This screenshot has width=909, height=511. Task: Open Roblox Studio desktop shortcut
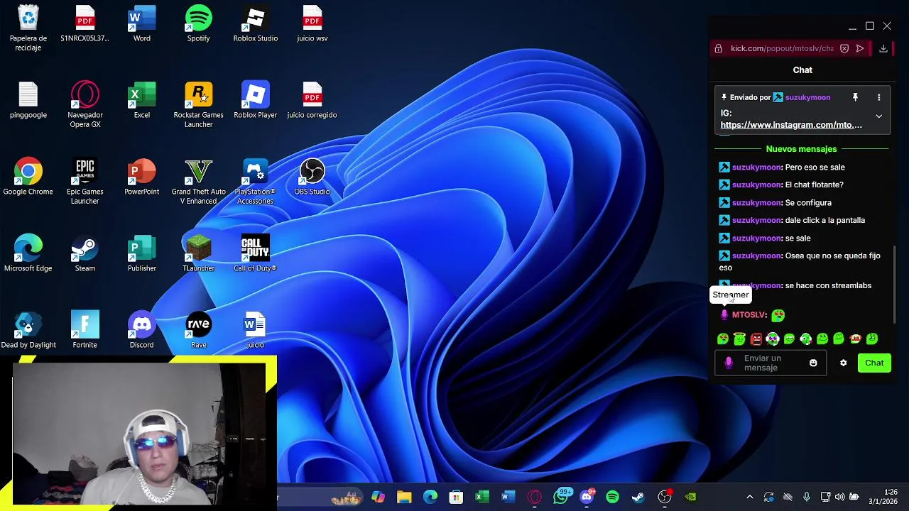(x=256, y=24)
